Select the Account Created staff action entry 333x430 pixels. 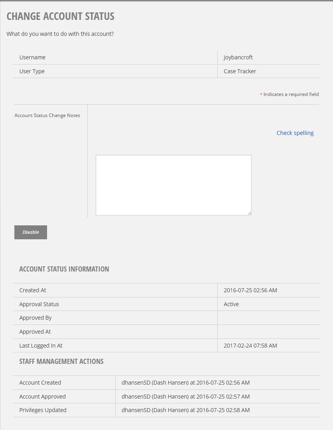[185, 383]
